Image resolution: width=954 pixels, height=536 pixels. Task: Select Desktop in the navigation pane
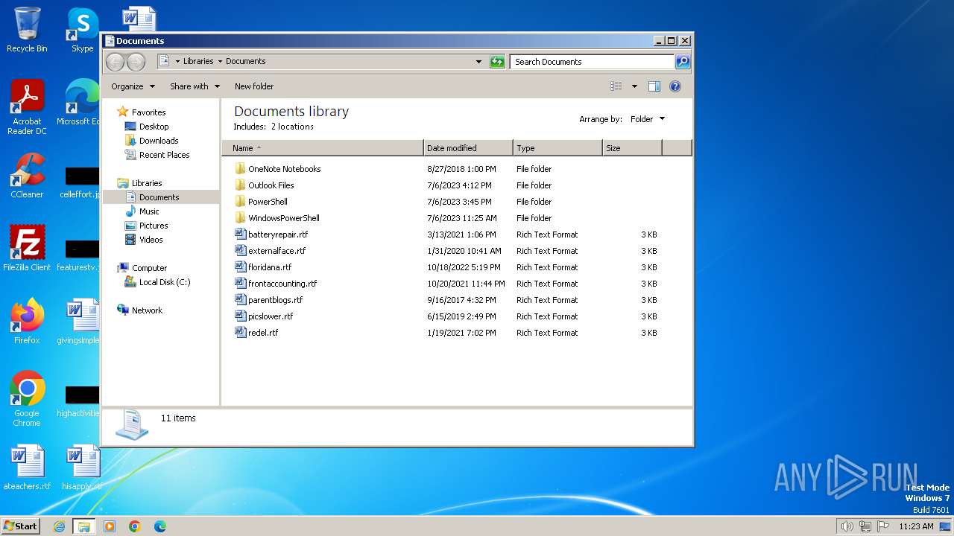point(154,127)
